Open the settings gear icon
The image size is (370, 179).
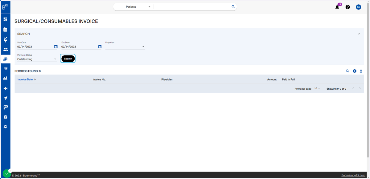pos(5,127)
